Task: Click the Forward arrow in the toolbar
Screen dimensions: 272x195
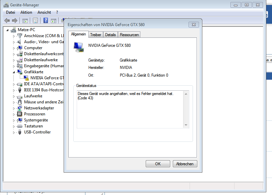Action: [x=15, y=21]
